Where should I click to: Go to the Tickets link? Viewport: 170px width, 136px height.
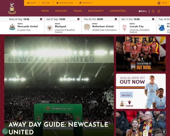(x=31, y=3)
